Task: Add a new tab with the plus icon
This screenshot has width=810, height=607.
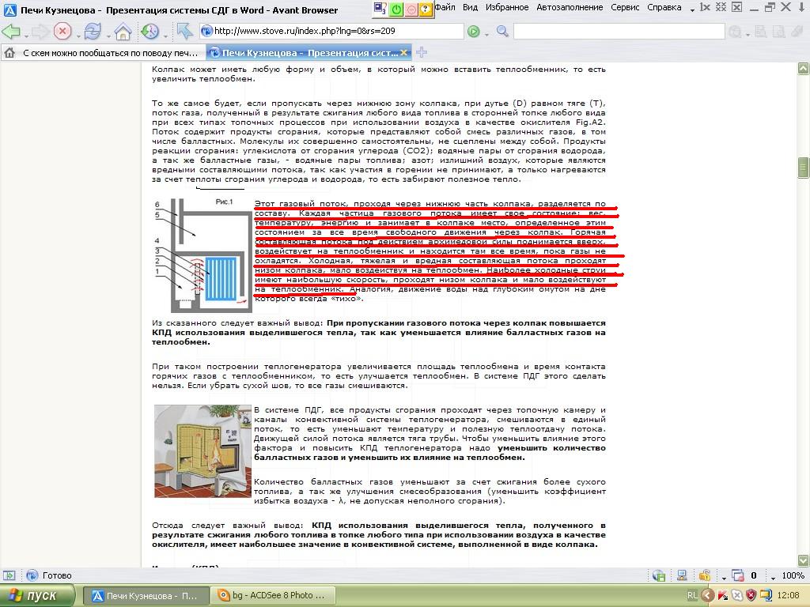Action: (422, 52)
